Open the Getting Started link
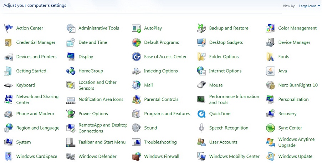 [31, 71]
